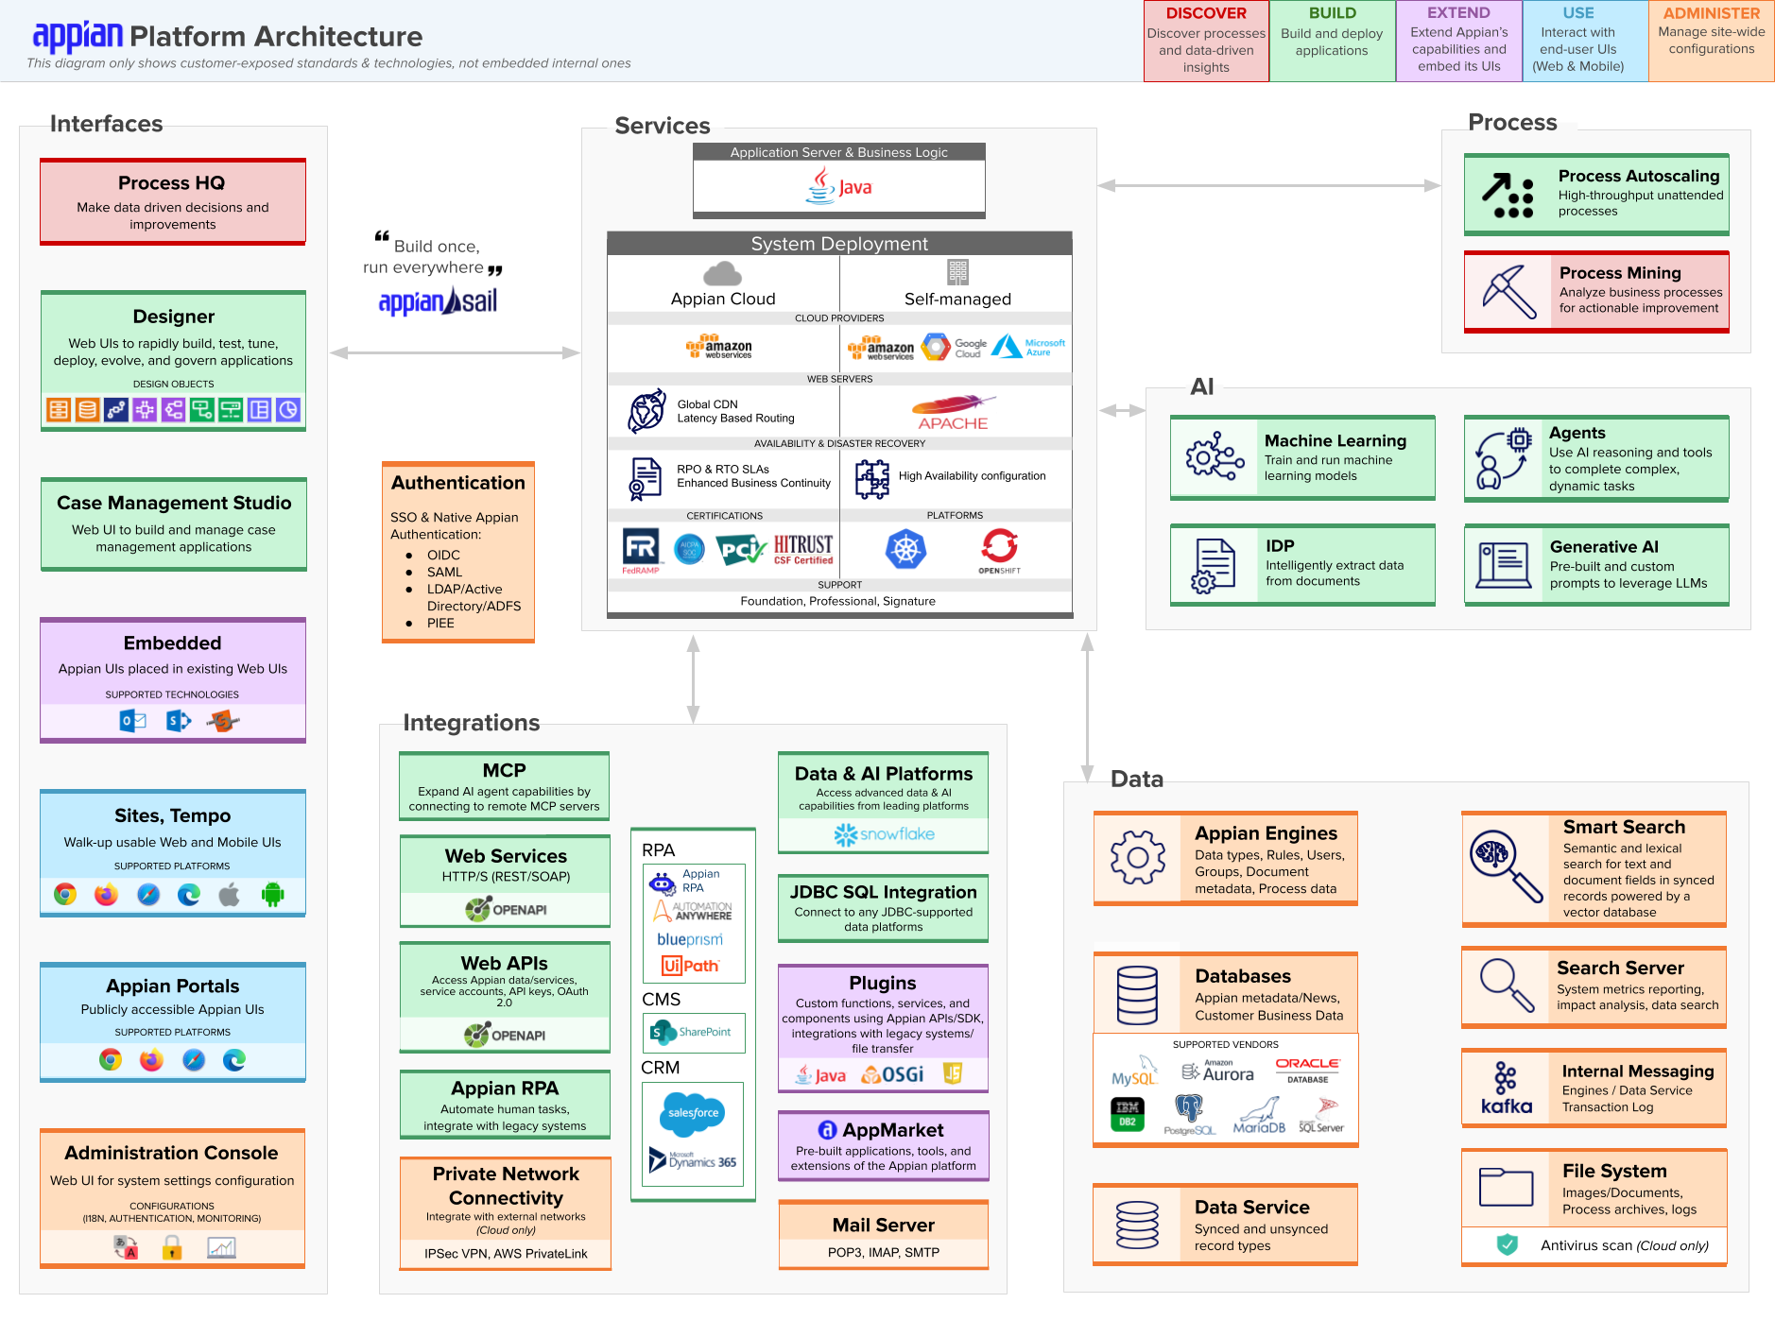Click the Kubernetes platform logo

(905, 549)
